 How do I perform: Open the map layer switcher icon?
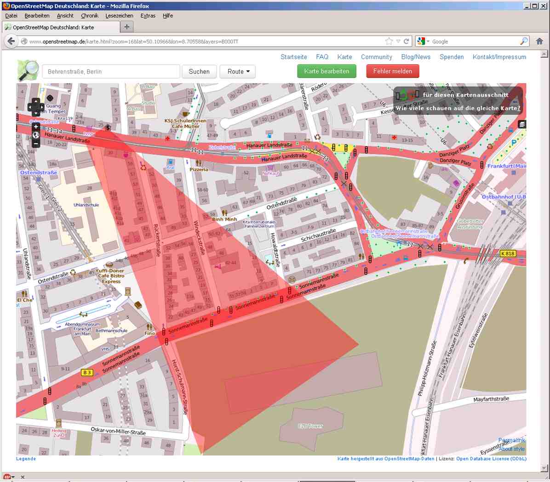[521, 124]
